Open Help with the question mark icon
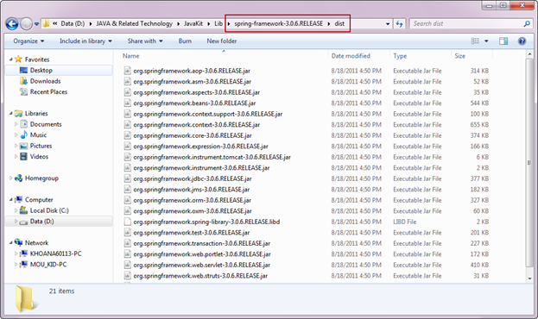The width and height of the screenshot is (538, 319). [522, 41]
